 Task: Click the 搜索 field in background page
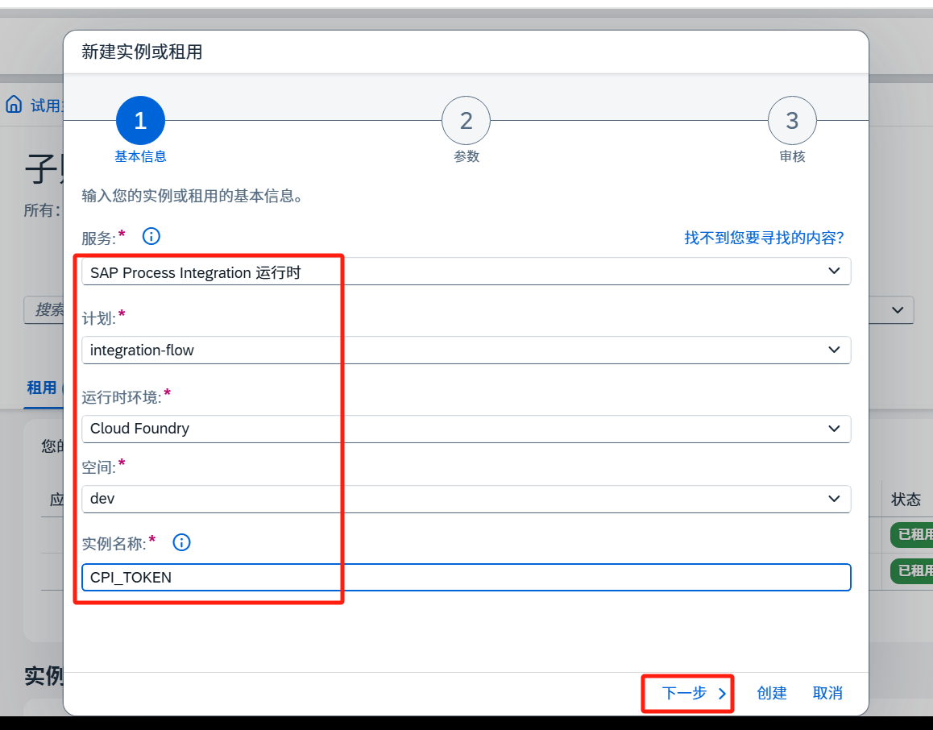44,310
